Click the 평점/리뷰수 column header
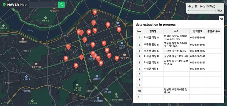 (x=214, y=31)
